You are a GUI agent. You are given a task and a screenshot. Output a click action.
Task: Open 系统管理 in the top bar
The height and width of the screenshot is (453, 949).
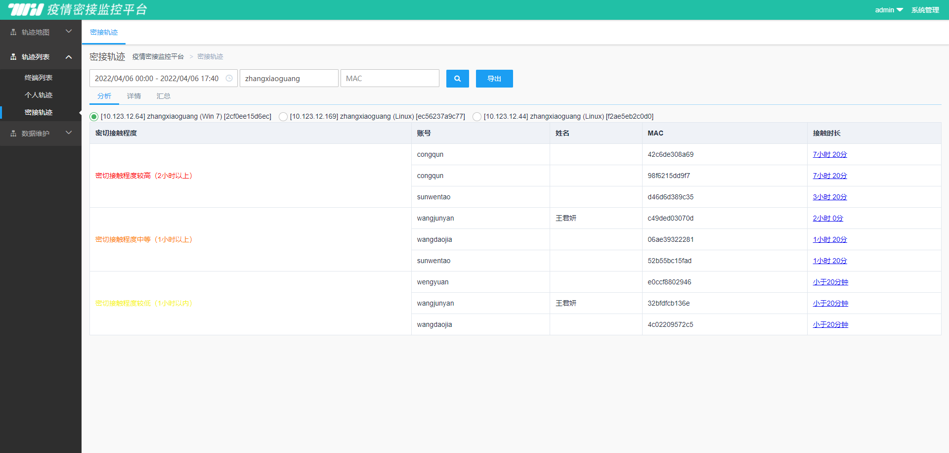[x=925, y=10]
